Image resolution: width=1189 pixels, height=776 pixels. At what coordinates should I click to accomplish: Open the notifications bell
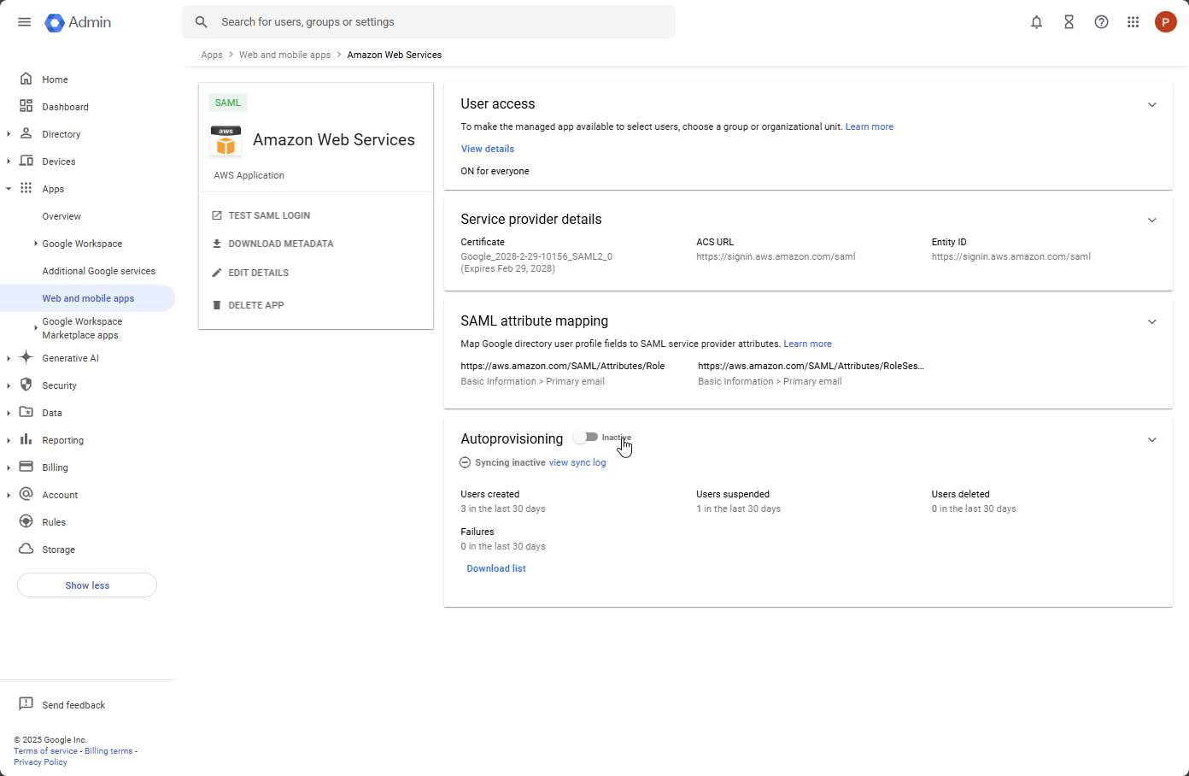(1036, 22)
